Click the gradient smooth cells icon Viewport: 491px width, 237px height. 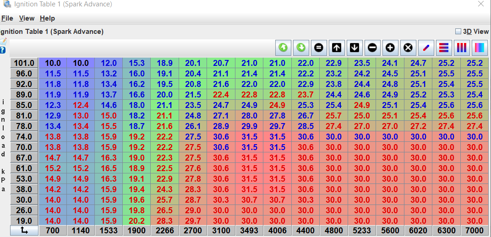click(x=479, y=48)
